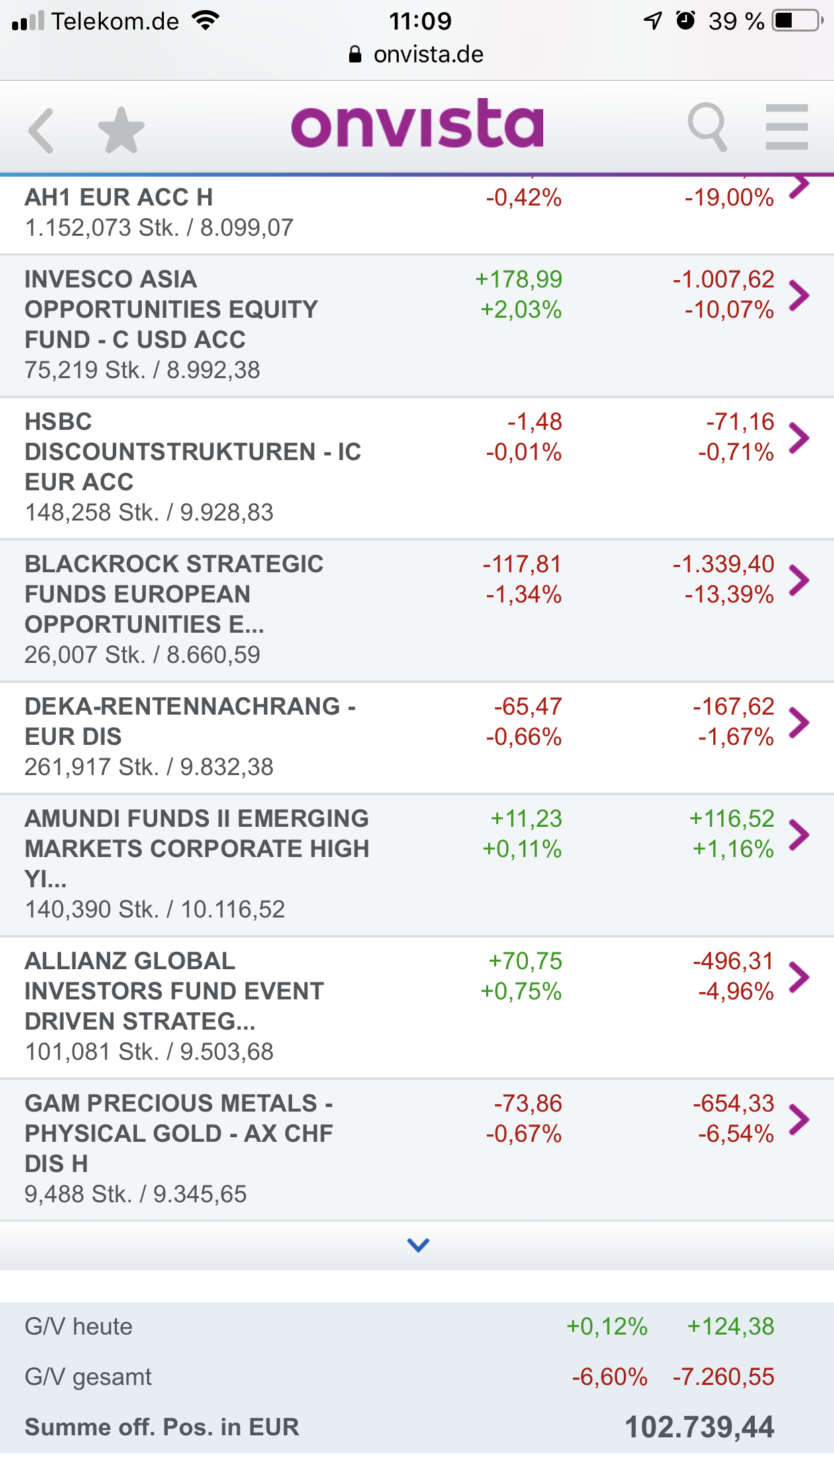Image resolution: width=834 pixels, height=1483 pixels.
Task: Tap the onvista.de address bar
Action: (417, 54)
